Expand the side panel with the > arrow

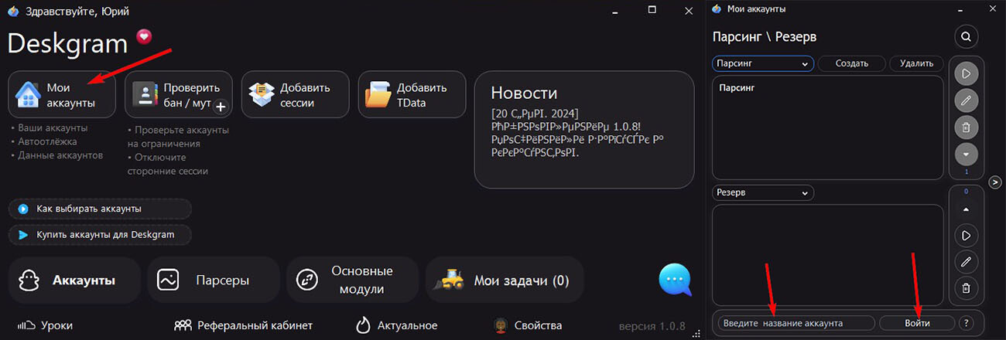(x=997, y=182)
